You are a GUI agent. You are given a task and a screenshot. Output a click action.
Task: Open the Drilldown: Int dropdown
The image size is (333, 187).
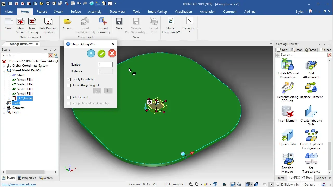pyautogui.click(x=302, y=185)
